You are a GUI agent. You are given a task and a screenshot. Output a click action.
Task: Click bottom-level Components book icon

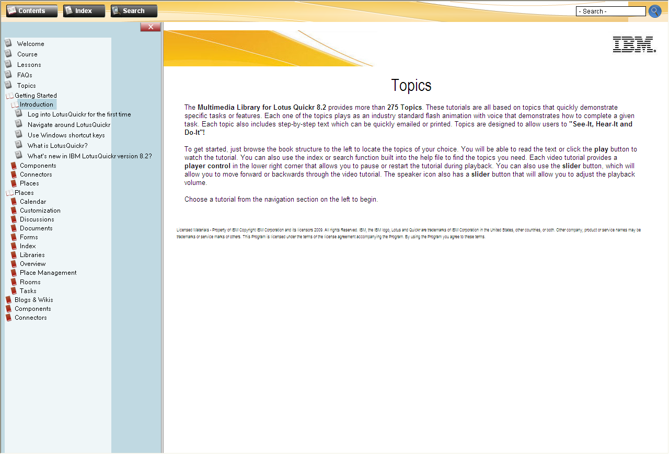pos(9,309)
